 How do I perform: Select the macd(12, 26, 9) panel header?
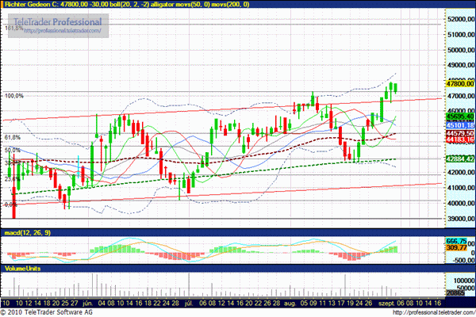pos(28,231)
